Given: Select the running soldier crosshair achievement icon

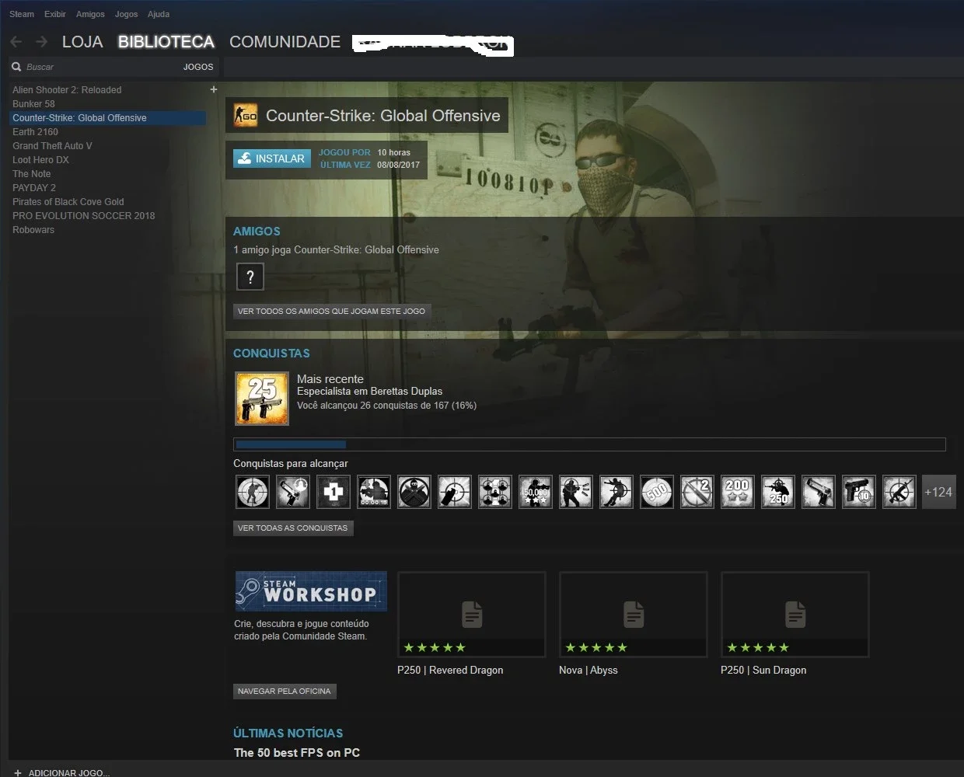Looking at the screenshot, I should 616,492.
